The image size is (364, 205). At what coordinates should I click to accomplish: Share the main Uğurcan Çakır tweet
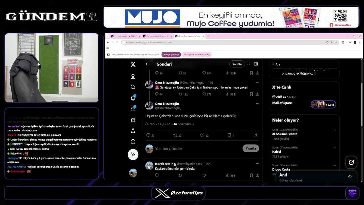point(256,136)
